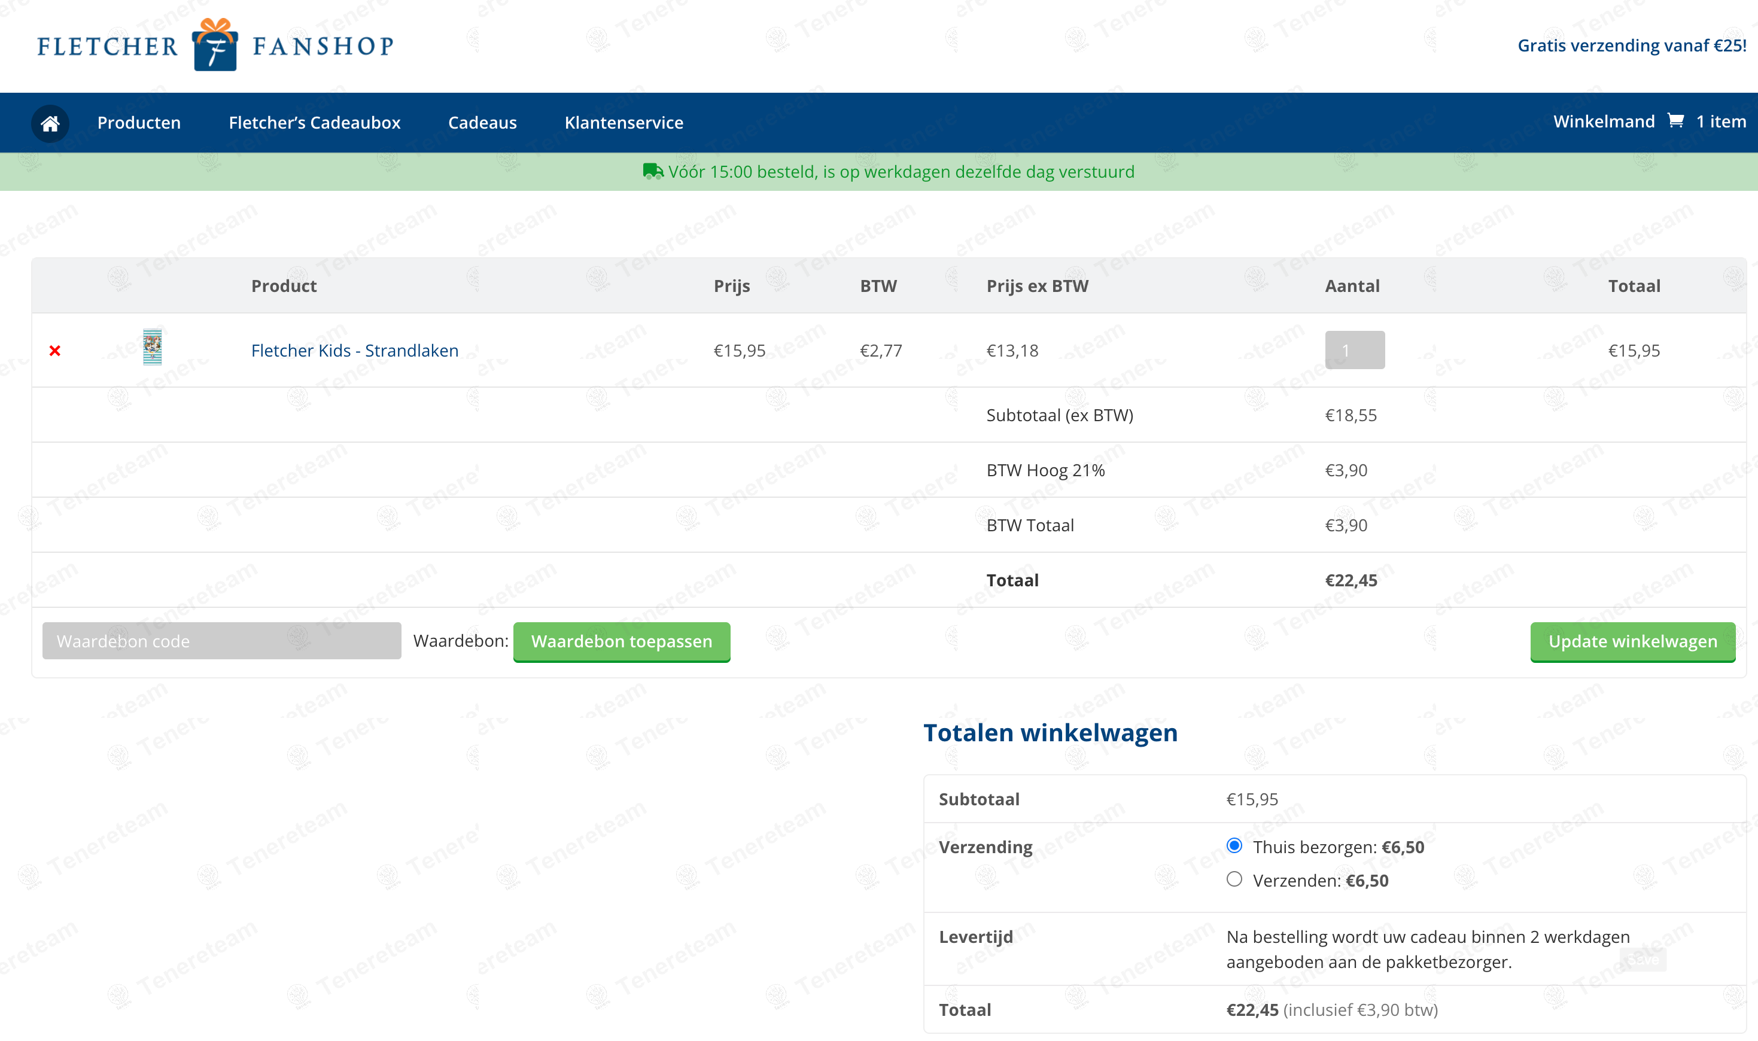Viewport: 1758px width, 1041px height.
Task: Open the Klantenservice menu
Action: (x=623, y=123)
